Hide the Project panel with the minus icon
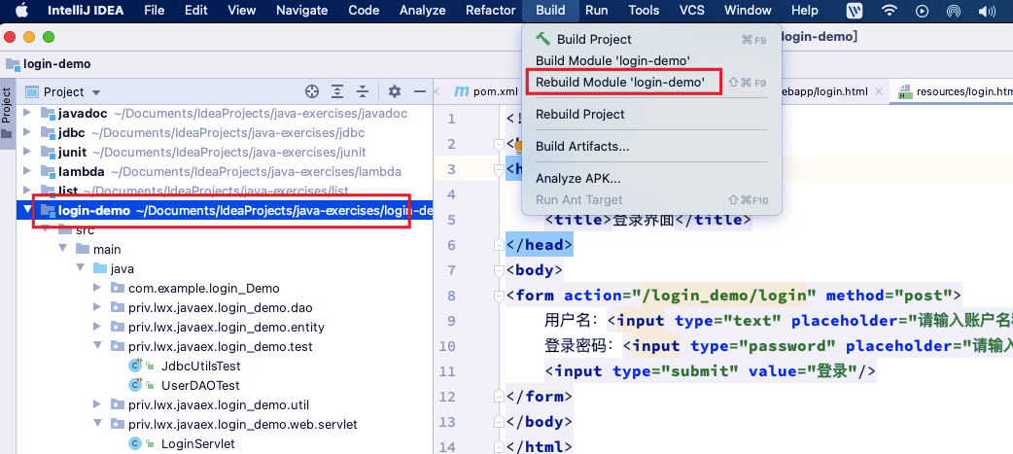 420,91
